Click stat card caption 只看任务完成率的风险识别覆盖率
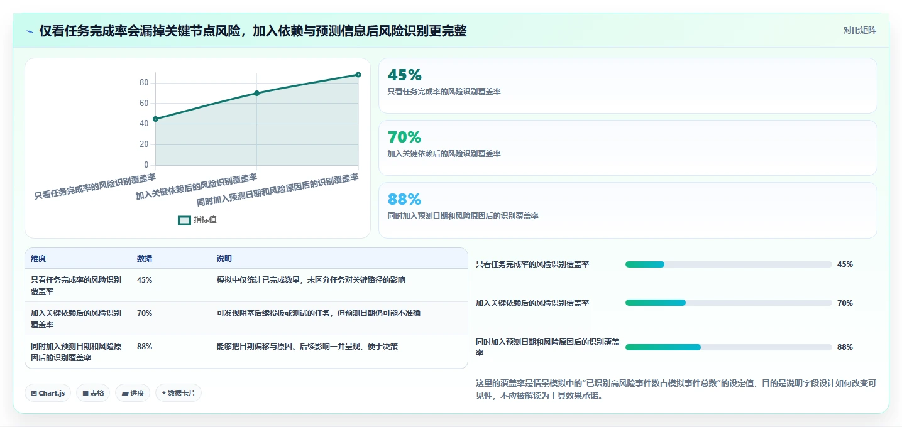 (444, 92)
